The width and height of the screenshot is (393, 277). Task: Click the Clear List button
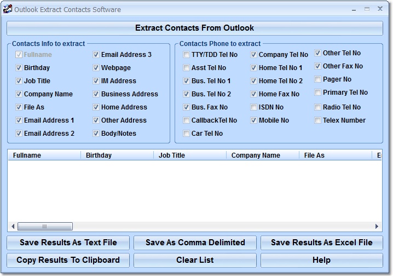click(195, 260)
